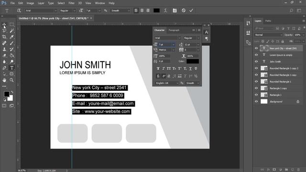Select the Hand tool
Image resolution: width=306 pixels, height=172 pixels.
[x=4, y=80]
